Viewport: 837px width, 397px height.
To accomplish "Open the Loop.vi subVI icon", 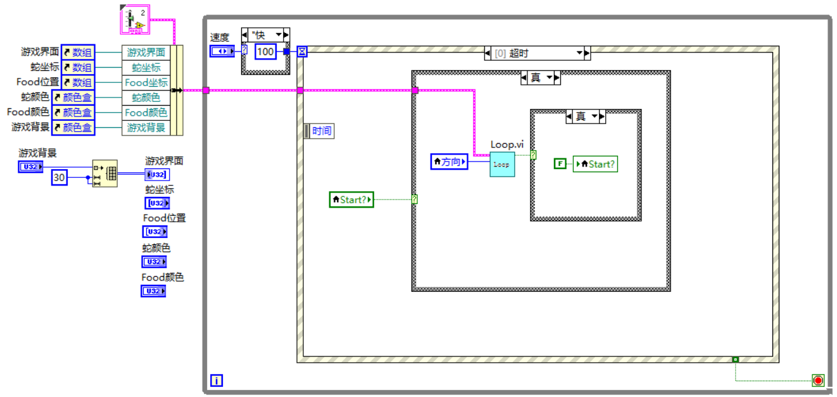I will 502,164.
